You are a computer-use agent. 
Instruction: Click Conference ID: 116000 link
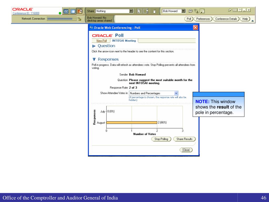[26, 13]
